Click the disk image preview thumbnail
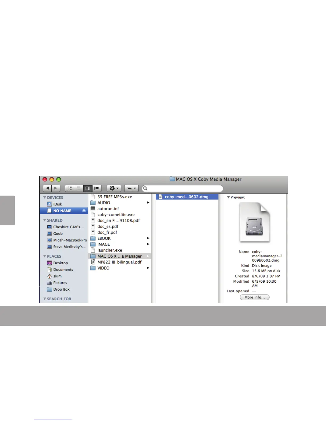Screen dimensions: 326x422 (255, 222)
